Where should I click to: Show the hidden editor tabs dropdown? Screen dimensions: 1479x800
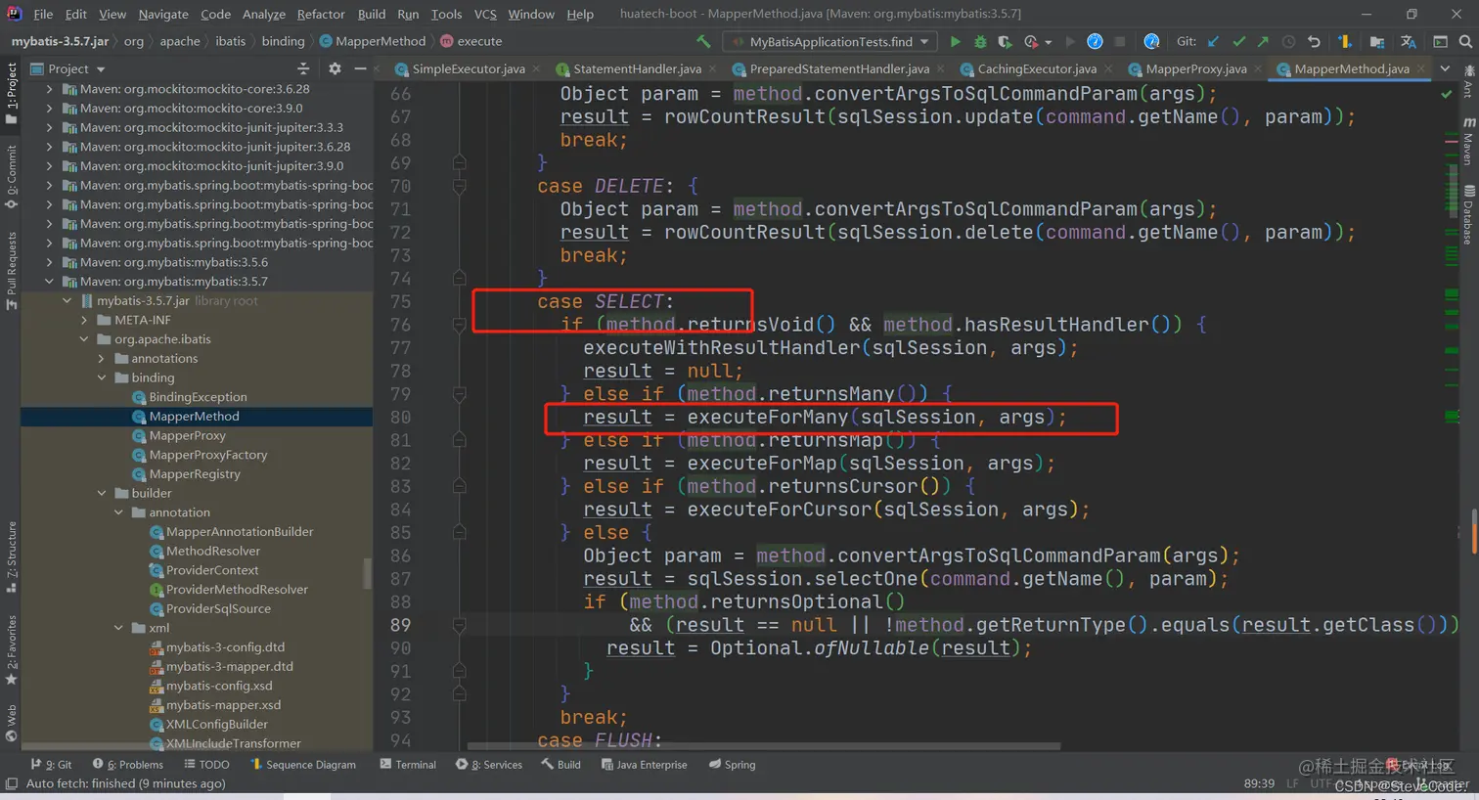[1445, 68]
